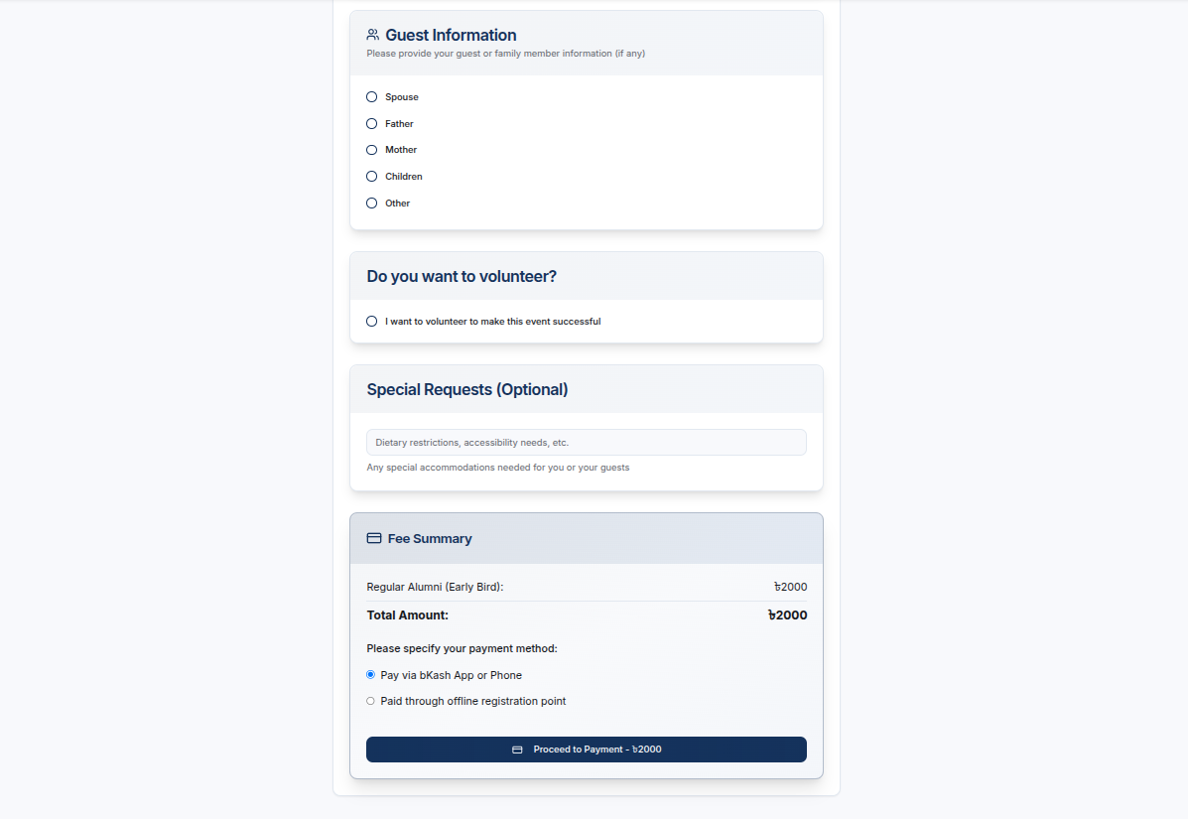The width and height of the screenshot is (1188, 819).
Task: Click the Guest Information people icon
Action: coord(373,35)
